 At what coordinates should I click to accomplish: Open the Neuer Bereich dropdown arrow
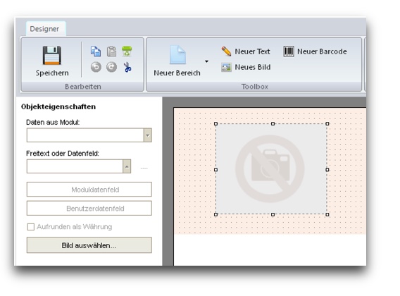[x=206, y=61]
